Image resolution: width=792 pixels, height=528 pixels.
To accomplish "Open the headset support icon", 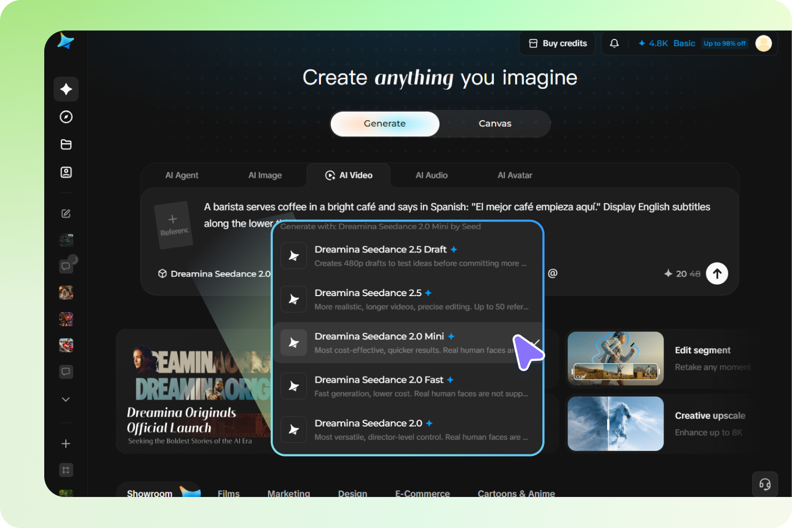I will tap(765, 484).
